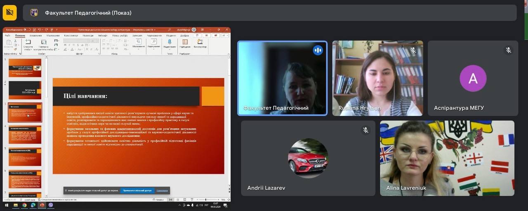Adjust the zoom slider handle in status bar
528x211 pixels.
[x=206, y=199]
